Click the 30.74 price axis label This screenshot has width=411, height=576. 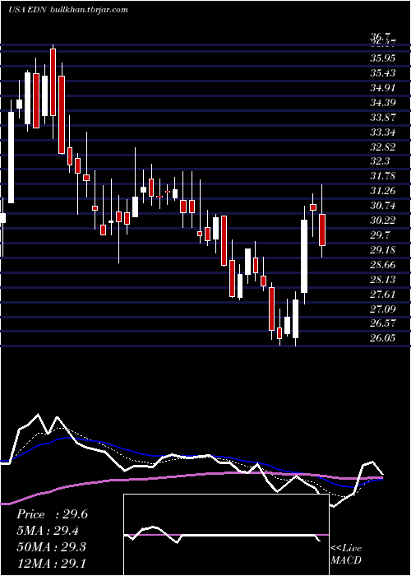point(383,206)
